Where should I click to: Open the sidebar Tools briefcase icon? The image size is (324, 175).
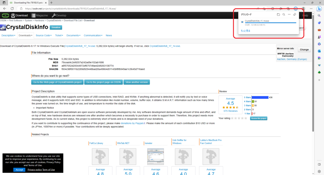[x=319, y=30]
